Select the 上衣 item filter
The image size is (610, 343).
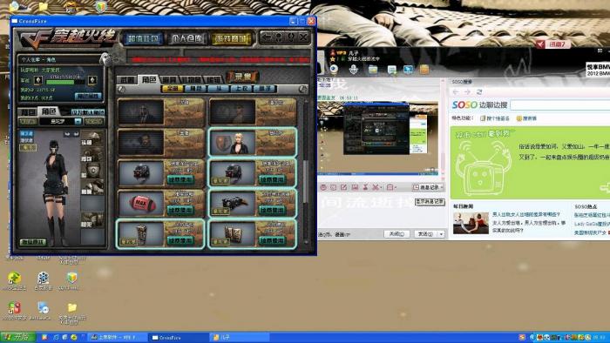coord(241,89)
